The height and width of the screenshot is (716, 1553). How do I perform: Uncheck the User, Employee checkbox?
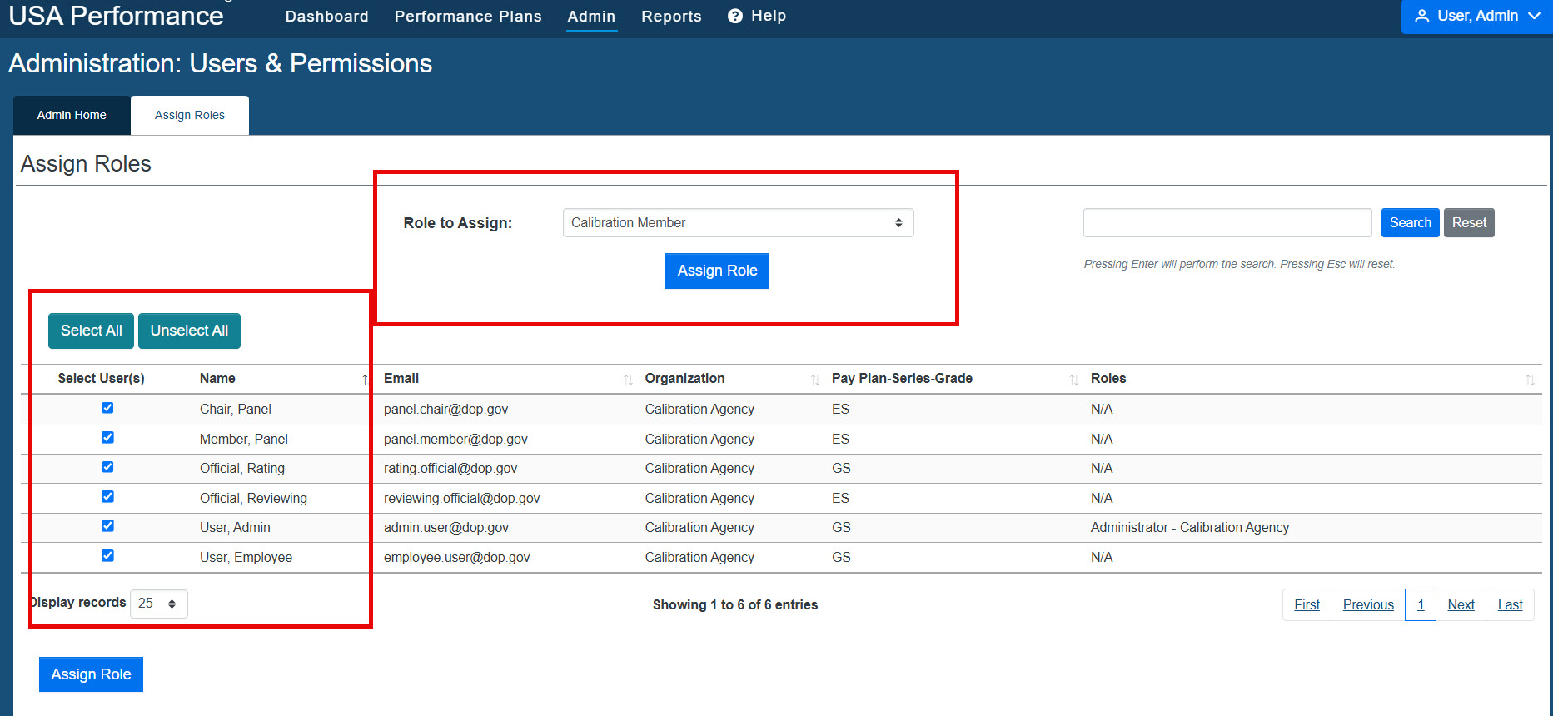coord(107,556)
